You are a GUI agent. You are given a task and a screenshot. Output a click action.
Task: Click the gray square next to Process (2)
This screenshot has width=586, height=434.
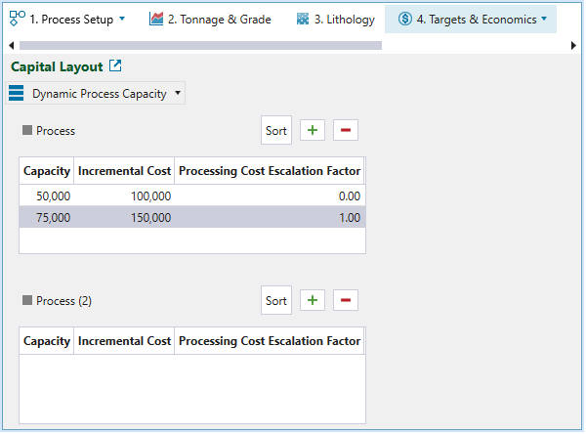coord(27,300)
